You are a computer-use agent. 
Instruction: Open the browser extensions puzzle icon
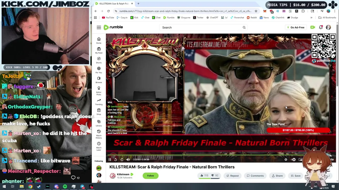click(303, 11)
